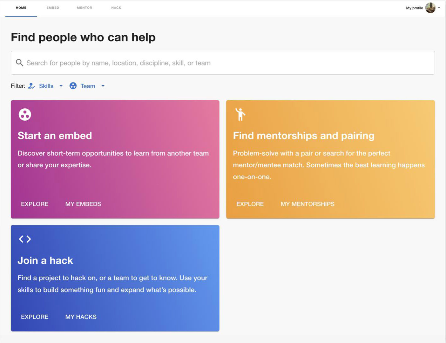The width and height of the screenshot is (446, 343).
Task: Expand the Team filter dropdown arrow
Action: point(103,86)
